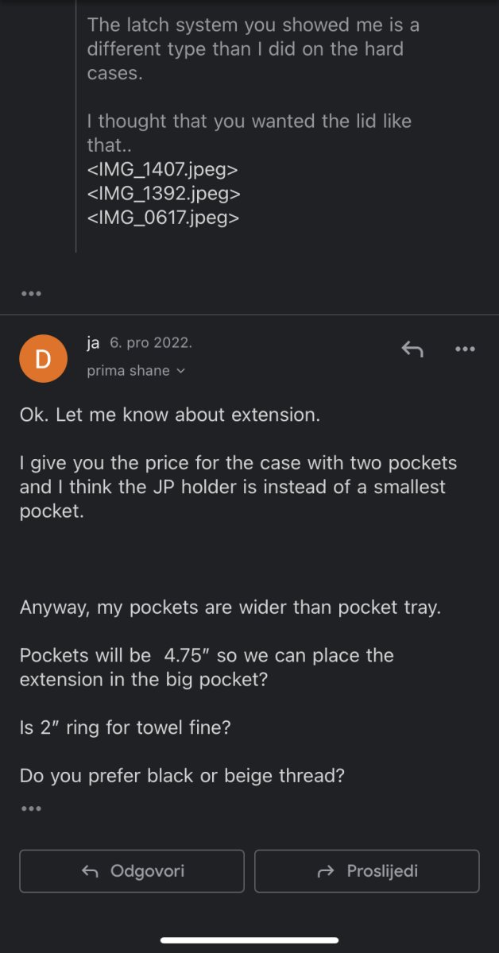Tap the IMG_1407.jpeg attachment reference

pos(163,169)
